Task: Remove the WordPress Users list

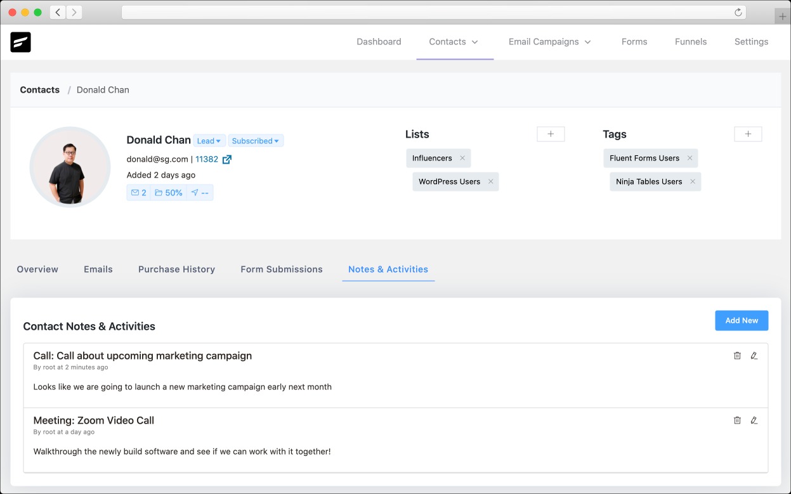Action: pyautogui.click(x=490, y=182)
